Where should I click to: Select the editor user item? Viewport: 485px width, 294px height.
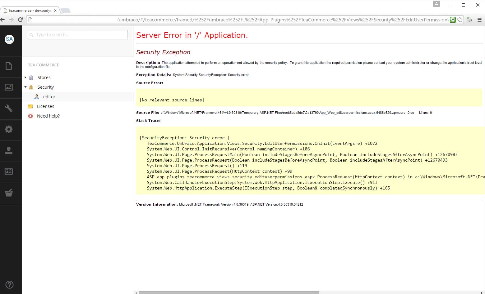pyautogui.click(x=49, y=97)
